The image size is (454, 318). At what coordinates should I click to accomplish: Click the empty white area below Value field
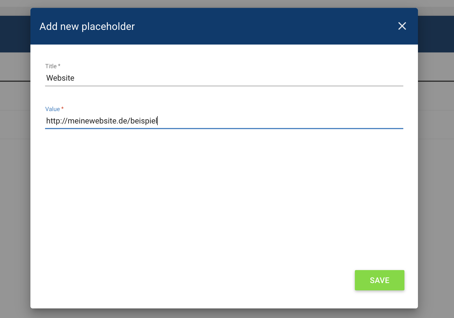coord(224,197)
